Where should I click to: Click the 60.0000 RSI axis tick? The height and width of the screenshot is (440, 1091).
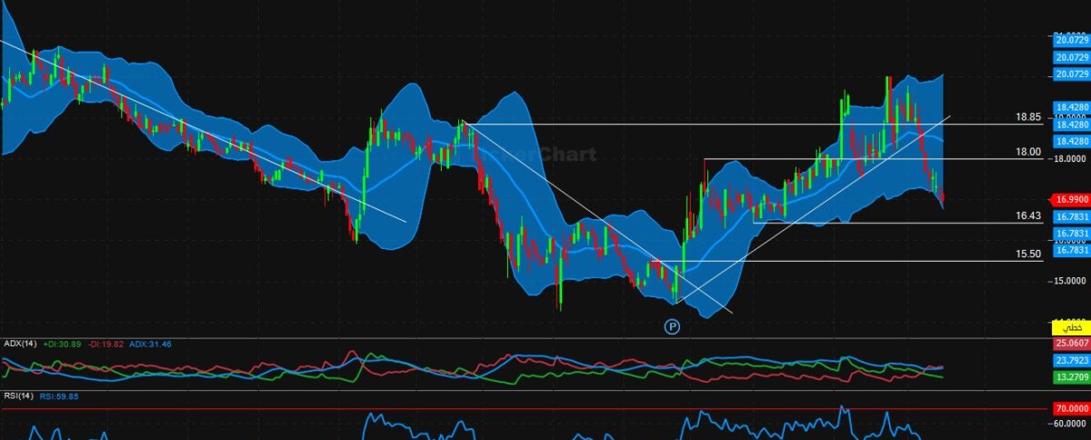1070,424
